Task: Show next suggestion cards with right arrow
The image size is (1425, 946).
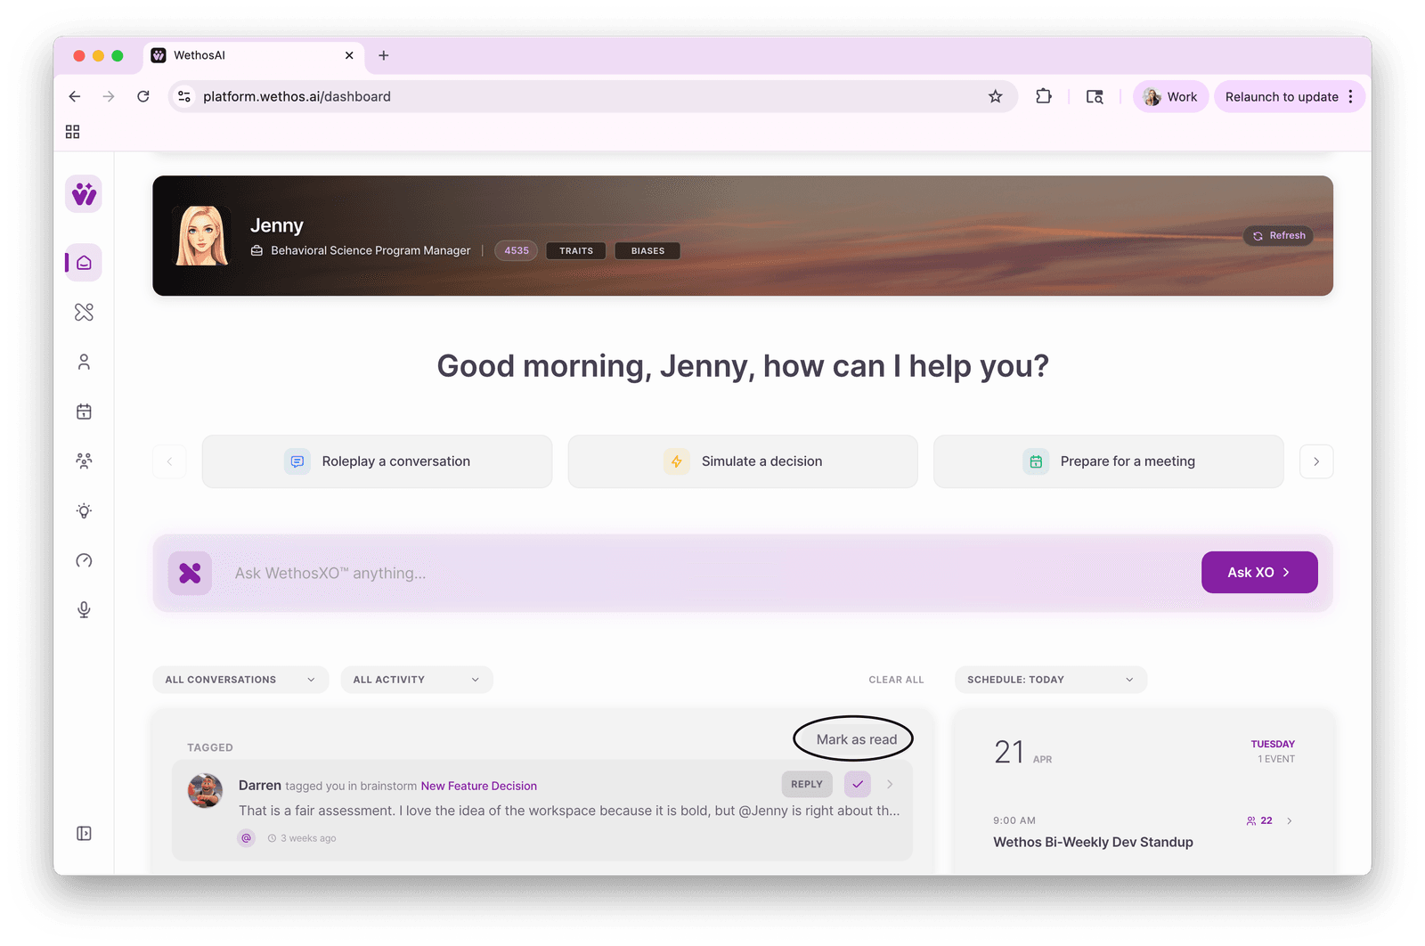Action: (x=1316, y=461)
